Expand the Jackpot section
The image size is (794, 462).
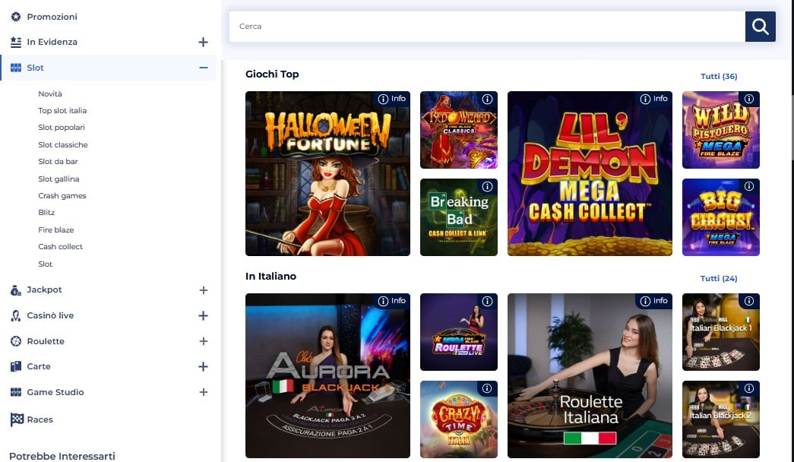click(x=203, y=290)
